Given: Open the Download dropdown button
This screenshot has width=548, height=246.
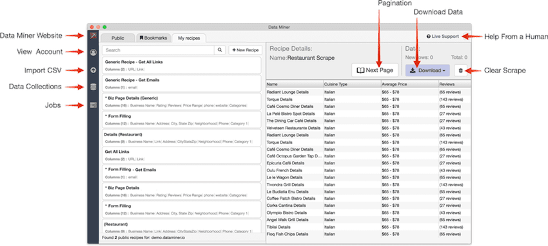Looking at the screenshot, I should 427,70.
